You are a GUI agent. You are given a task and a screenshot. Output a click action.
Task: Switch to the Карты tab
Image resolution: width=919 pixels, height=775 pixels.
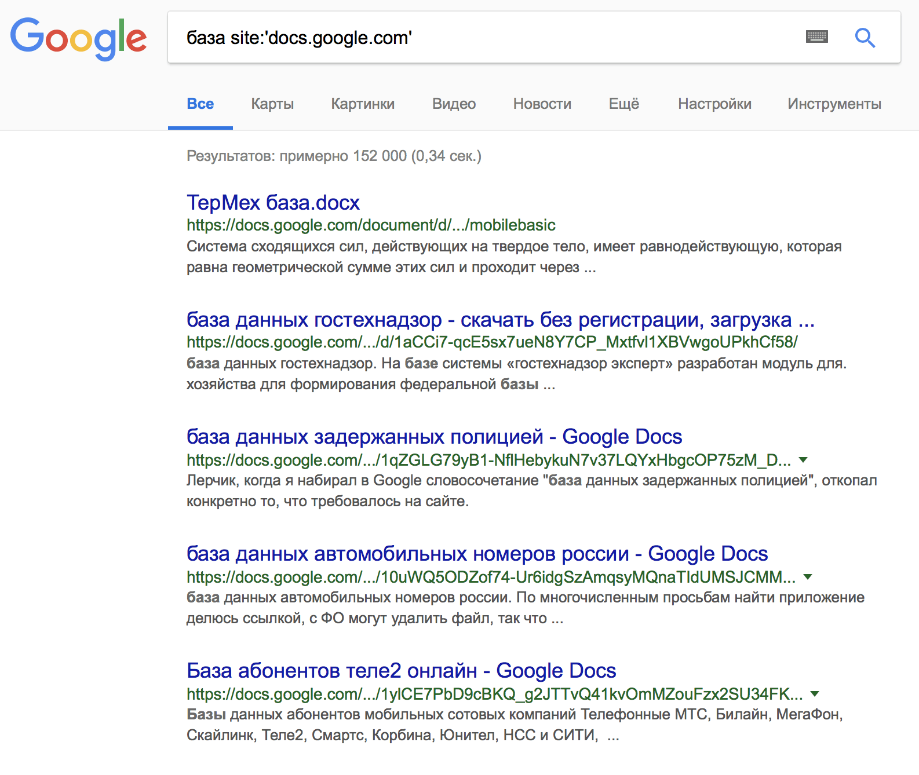(272, 104)
